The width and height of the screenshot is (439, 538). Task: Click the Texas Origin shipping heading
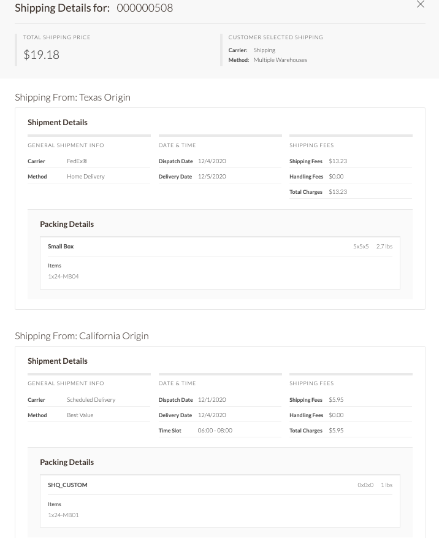coord(72,97)
